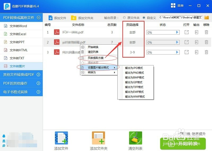This screenshot has width=212, height=151.
Task: Start conversion arrow for row 2
Action: point(177,42)
